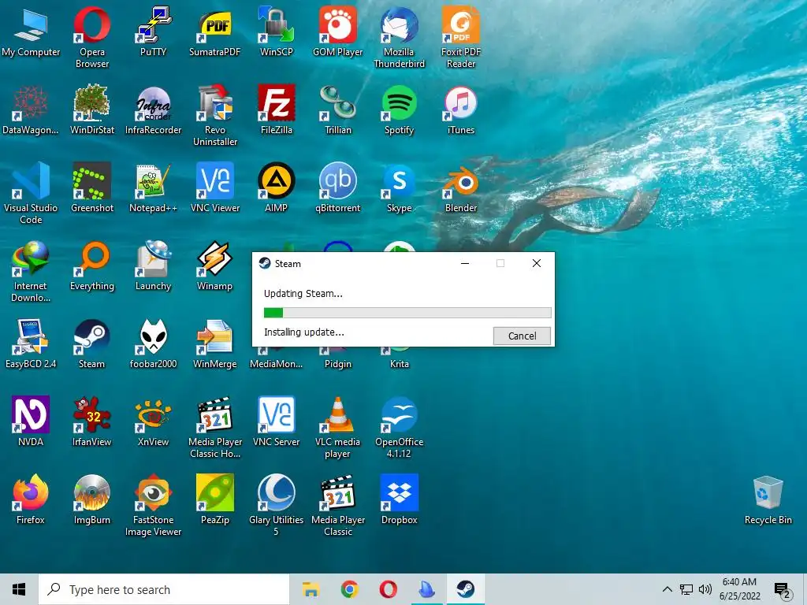Select the XnView desktop icon
This screenshot has width=807, height=605.
pos(154,421)
